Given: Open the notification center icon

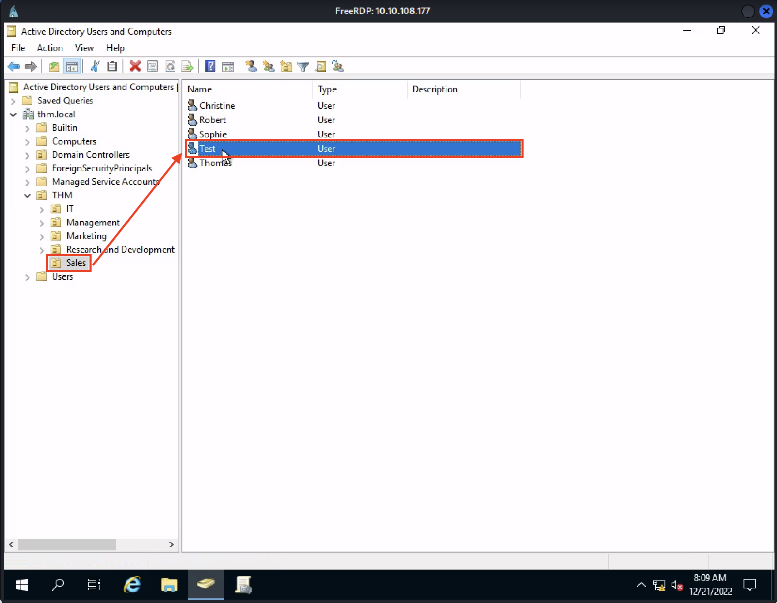Looking at the screenshot, I should coord(749,585).
